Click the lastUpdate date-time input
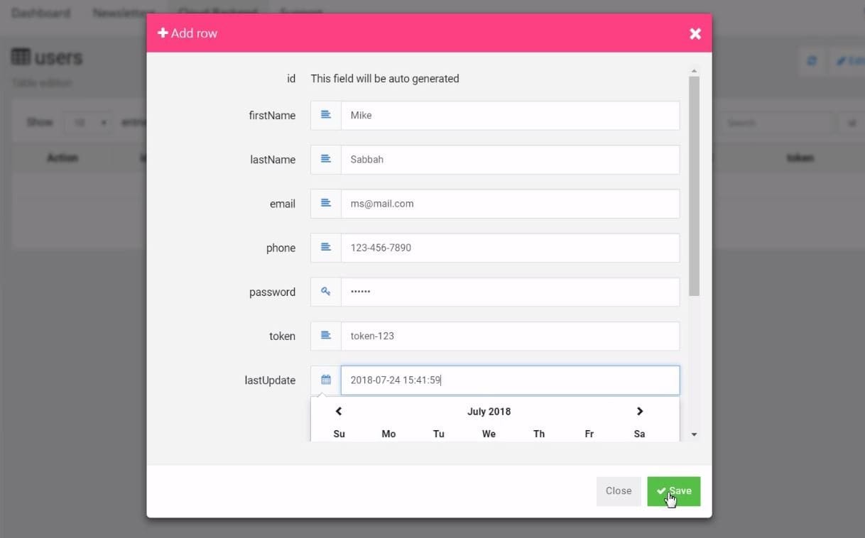 509,380
